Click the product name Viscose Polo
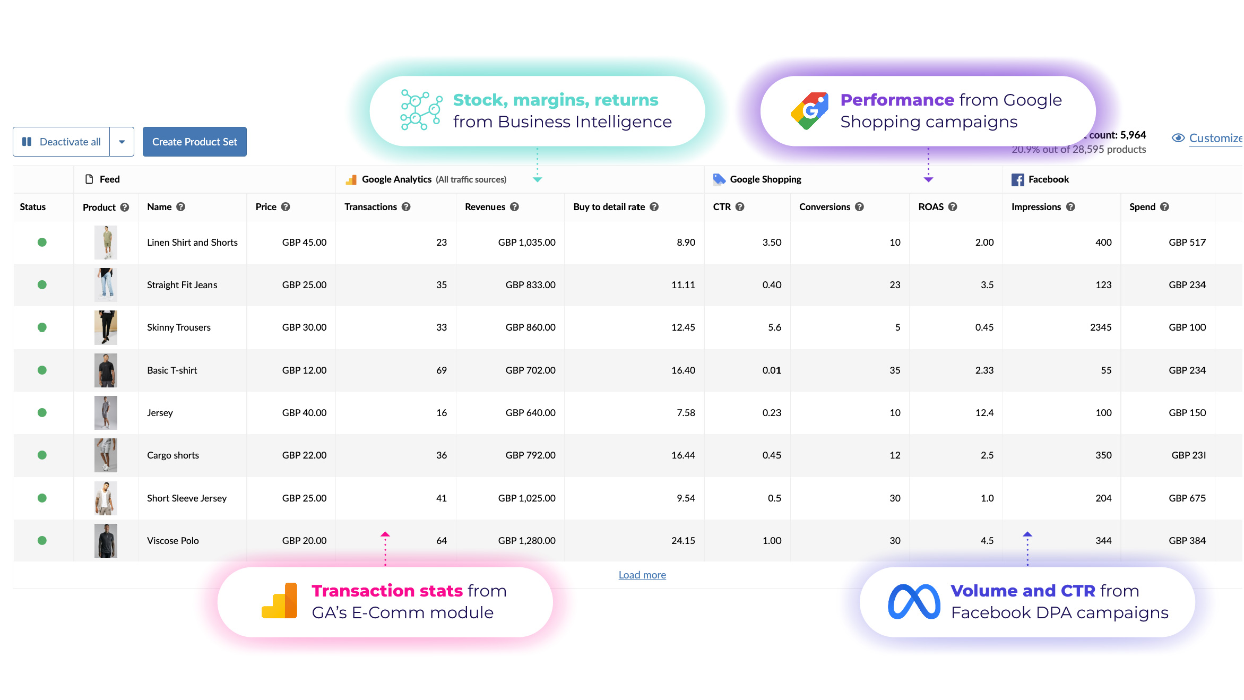Screen dimensions: 1244x700 (173, 541)
